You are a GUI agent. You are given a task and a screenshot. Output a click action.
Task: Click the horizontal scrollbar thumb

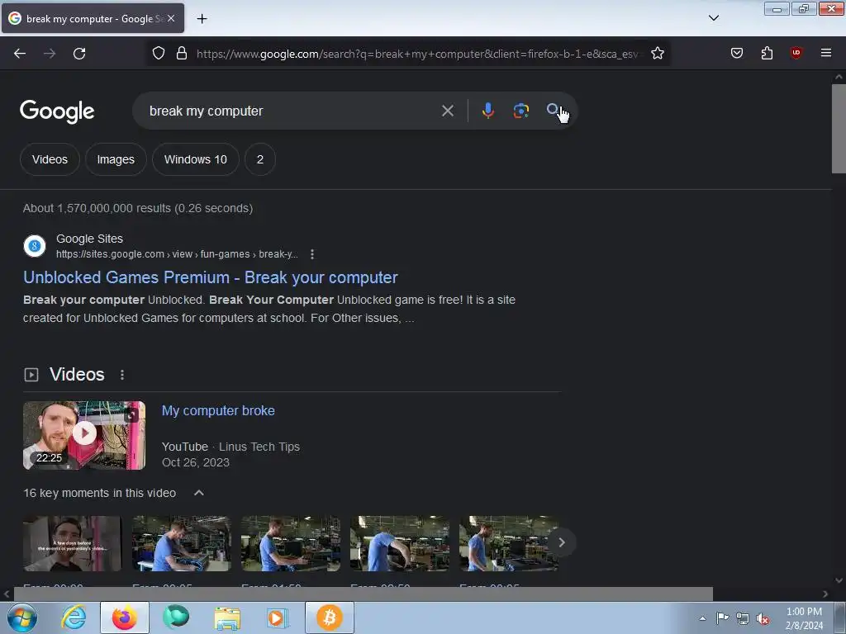click(x=363, y=594)
